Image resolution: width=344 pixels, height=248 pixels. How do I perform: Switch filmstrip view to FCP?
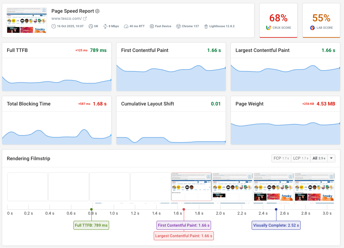coord(281,158)
